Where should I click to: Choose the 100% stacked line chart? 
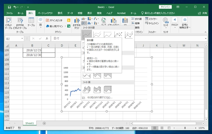108,34
